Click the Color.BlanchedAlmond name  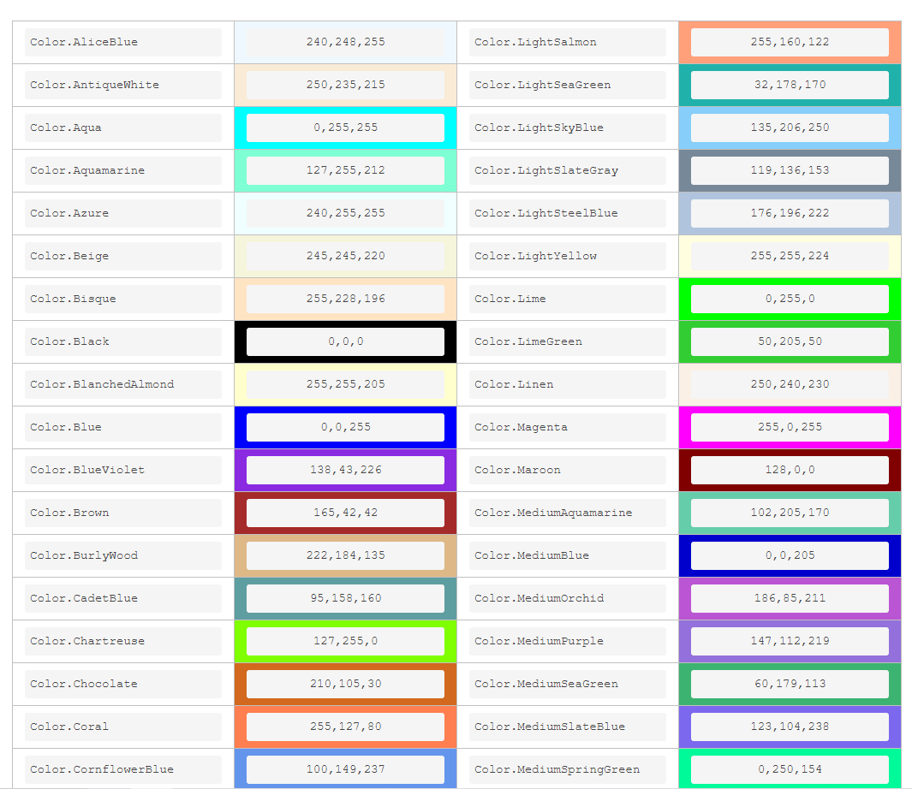pyautogui.click(x=123, y=384)
